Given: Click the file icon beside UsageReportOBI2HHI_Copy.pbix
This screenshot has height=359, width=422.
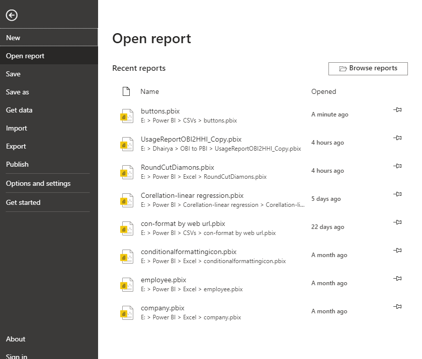Looking at the screenshot, I should pos(127,144).
